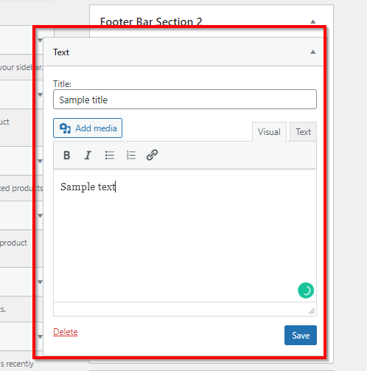Expand the widget above related products text
Viewport: 367px width, 371px height.
(40, 162)
